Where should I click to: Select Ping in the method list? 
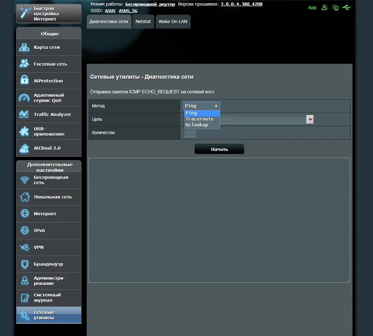(x=202, y=113)
